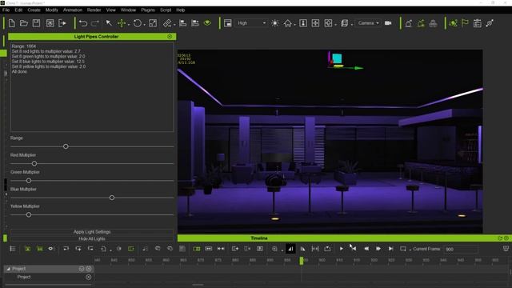Click the Link/attach tool icon

[167, 23]
